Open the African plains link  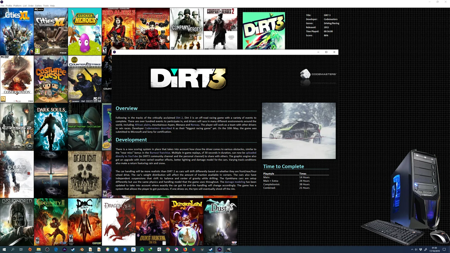pyautogui.click(x=143, y=125)
